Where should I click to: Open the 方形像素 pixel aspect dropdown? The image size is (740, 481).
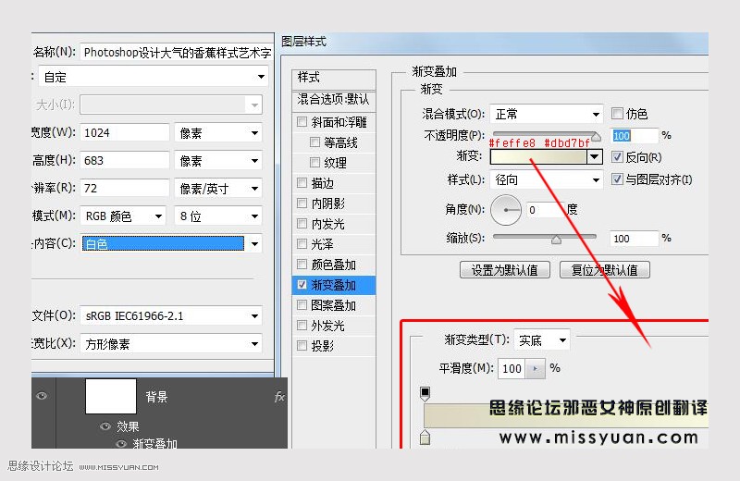coord(171,344)
